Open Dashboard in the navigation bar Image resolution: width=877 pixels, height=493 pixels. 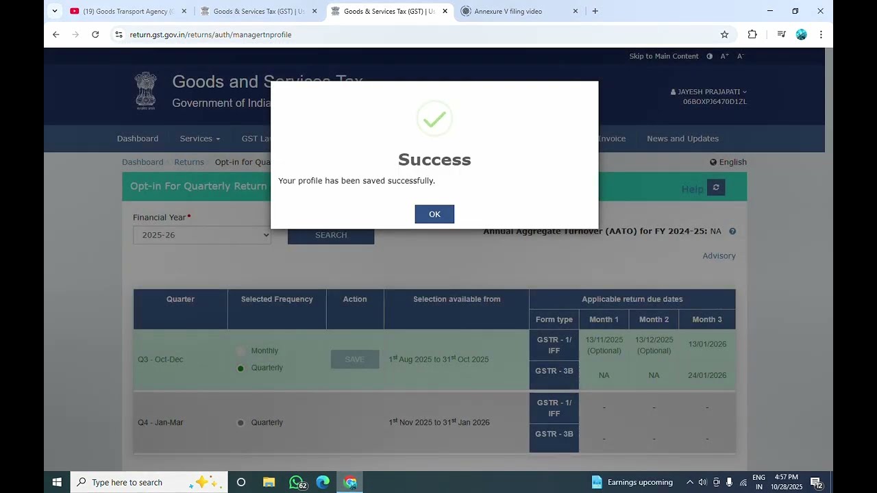pyautogui.click(x=138, y=138)
